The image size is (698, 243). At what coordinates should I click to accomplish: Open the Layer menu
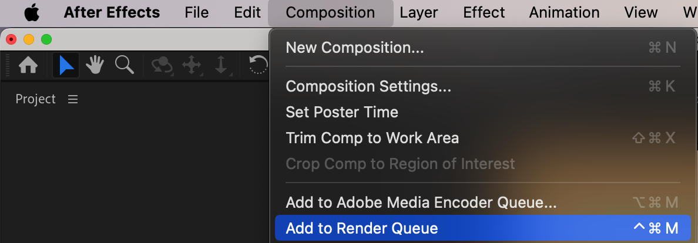click(419, 12)
